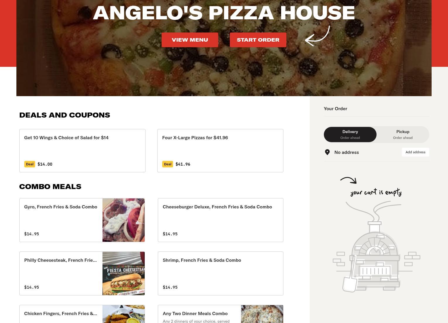The height and width of the screenshot is (323, 448).
Task: Click the white arrow pointing to Start Order
Action: [317, 36]
